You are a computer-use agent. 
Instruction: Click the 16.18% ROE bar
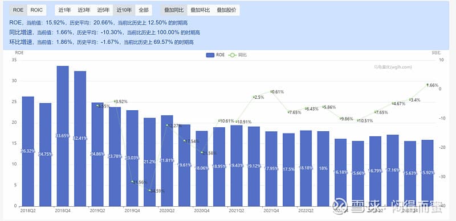[340, 172]
